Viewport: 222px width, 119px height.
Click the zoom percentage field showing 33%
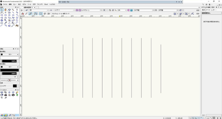120,10
